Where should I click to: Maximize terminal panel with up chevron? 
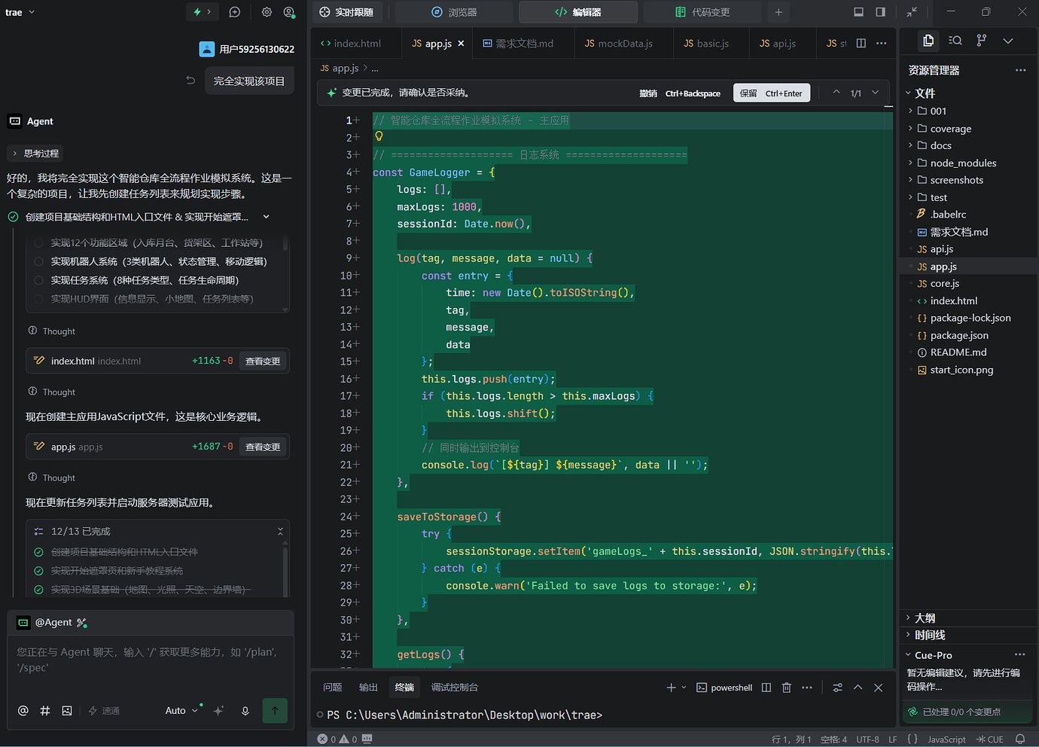click(858, 688)
